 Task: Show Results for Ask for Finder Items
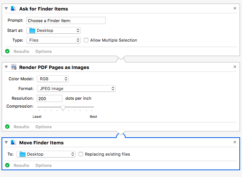[x=21, y=51]
